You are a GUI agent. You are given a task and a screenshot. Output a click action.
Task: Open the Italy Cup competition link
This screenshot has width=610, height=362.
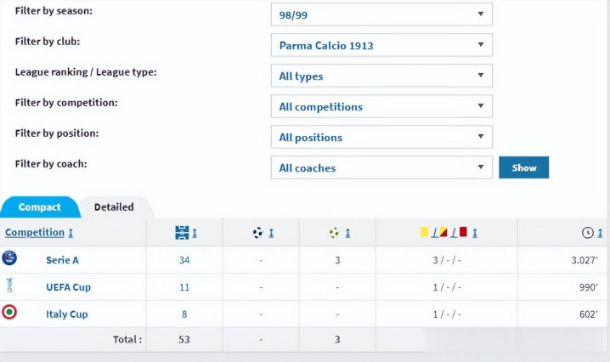66,314
